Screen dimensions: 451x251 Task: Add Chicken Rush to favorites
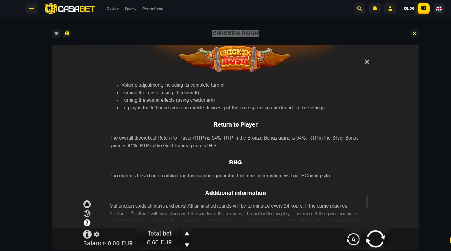57,33
